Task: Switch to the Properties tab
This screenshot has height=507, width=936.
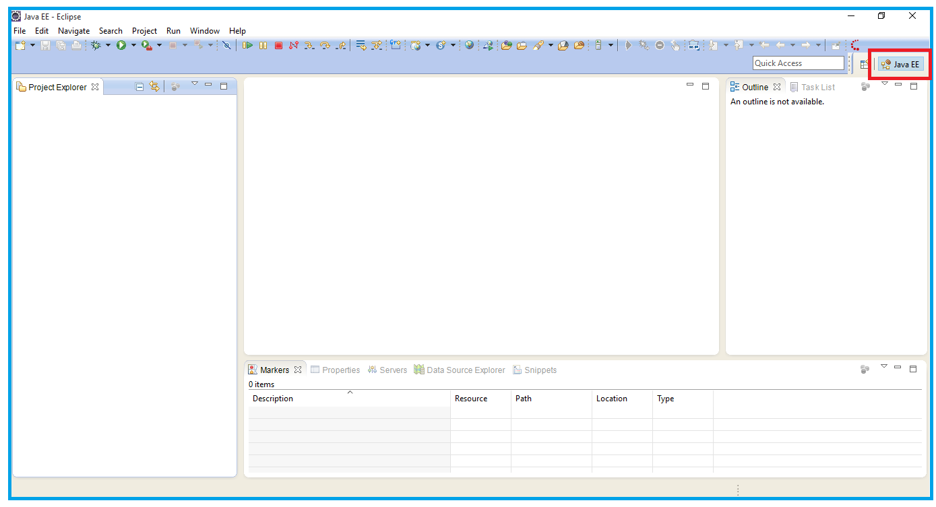Action: [335, 370]
